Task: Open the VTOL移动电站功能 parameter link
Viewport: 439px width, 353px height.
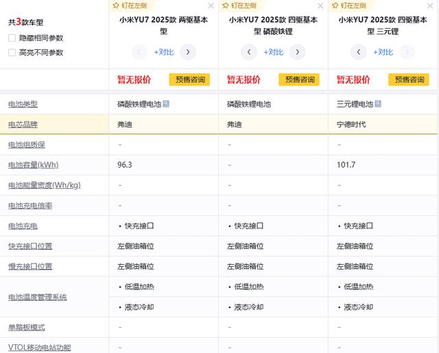Action: tap(40, 348)
